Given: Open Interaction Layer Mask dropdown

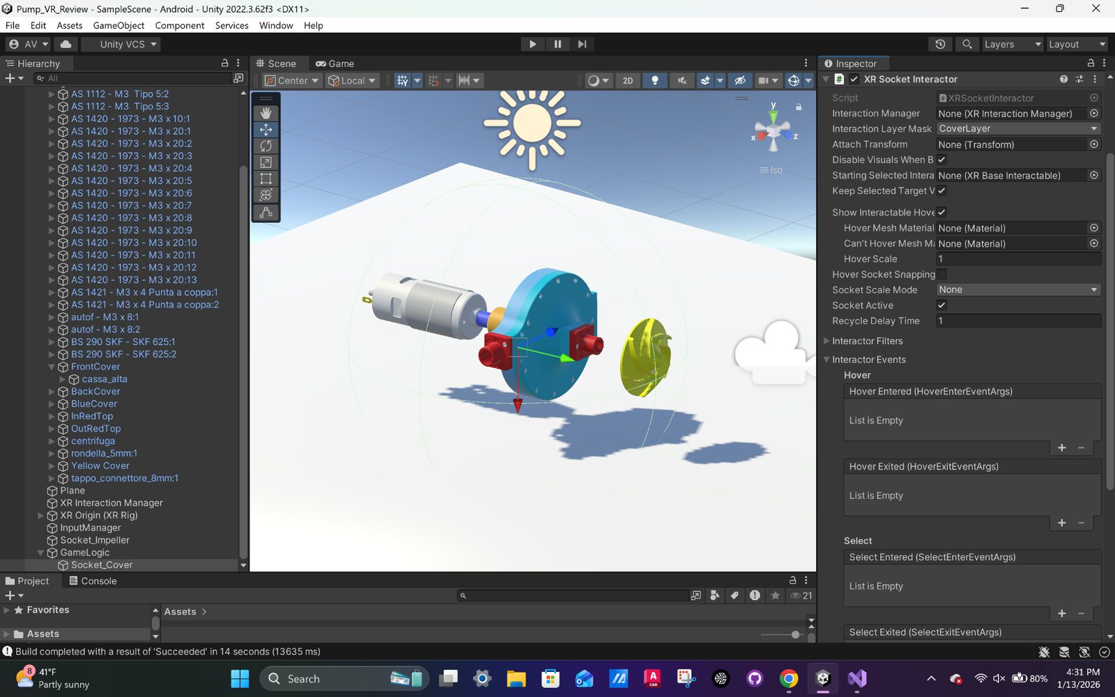Looking at the screenshot, I should (1018, 129).
